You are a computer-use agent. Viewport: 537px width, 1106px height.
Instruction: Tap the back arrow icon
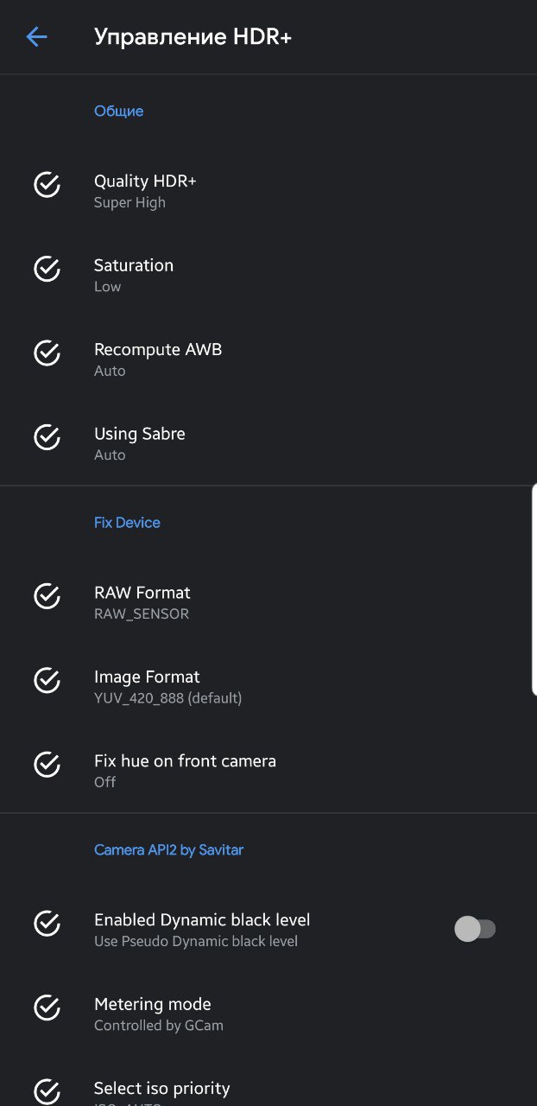(x=36, y=36)
